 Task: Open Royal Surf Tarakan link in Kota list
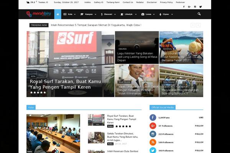tap(122, 119)
